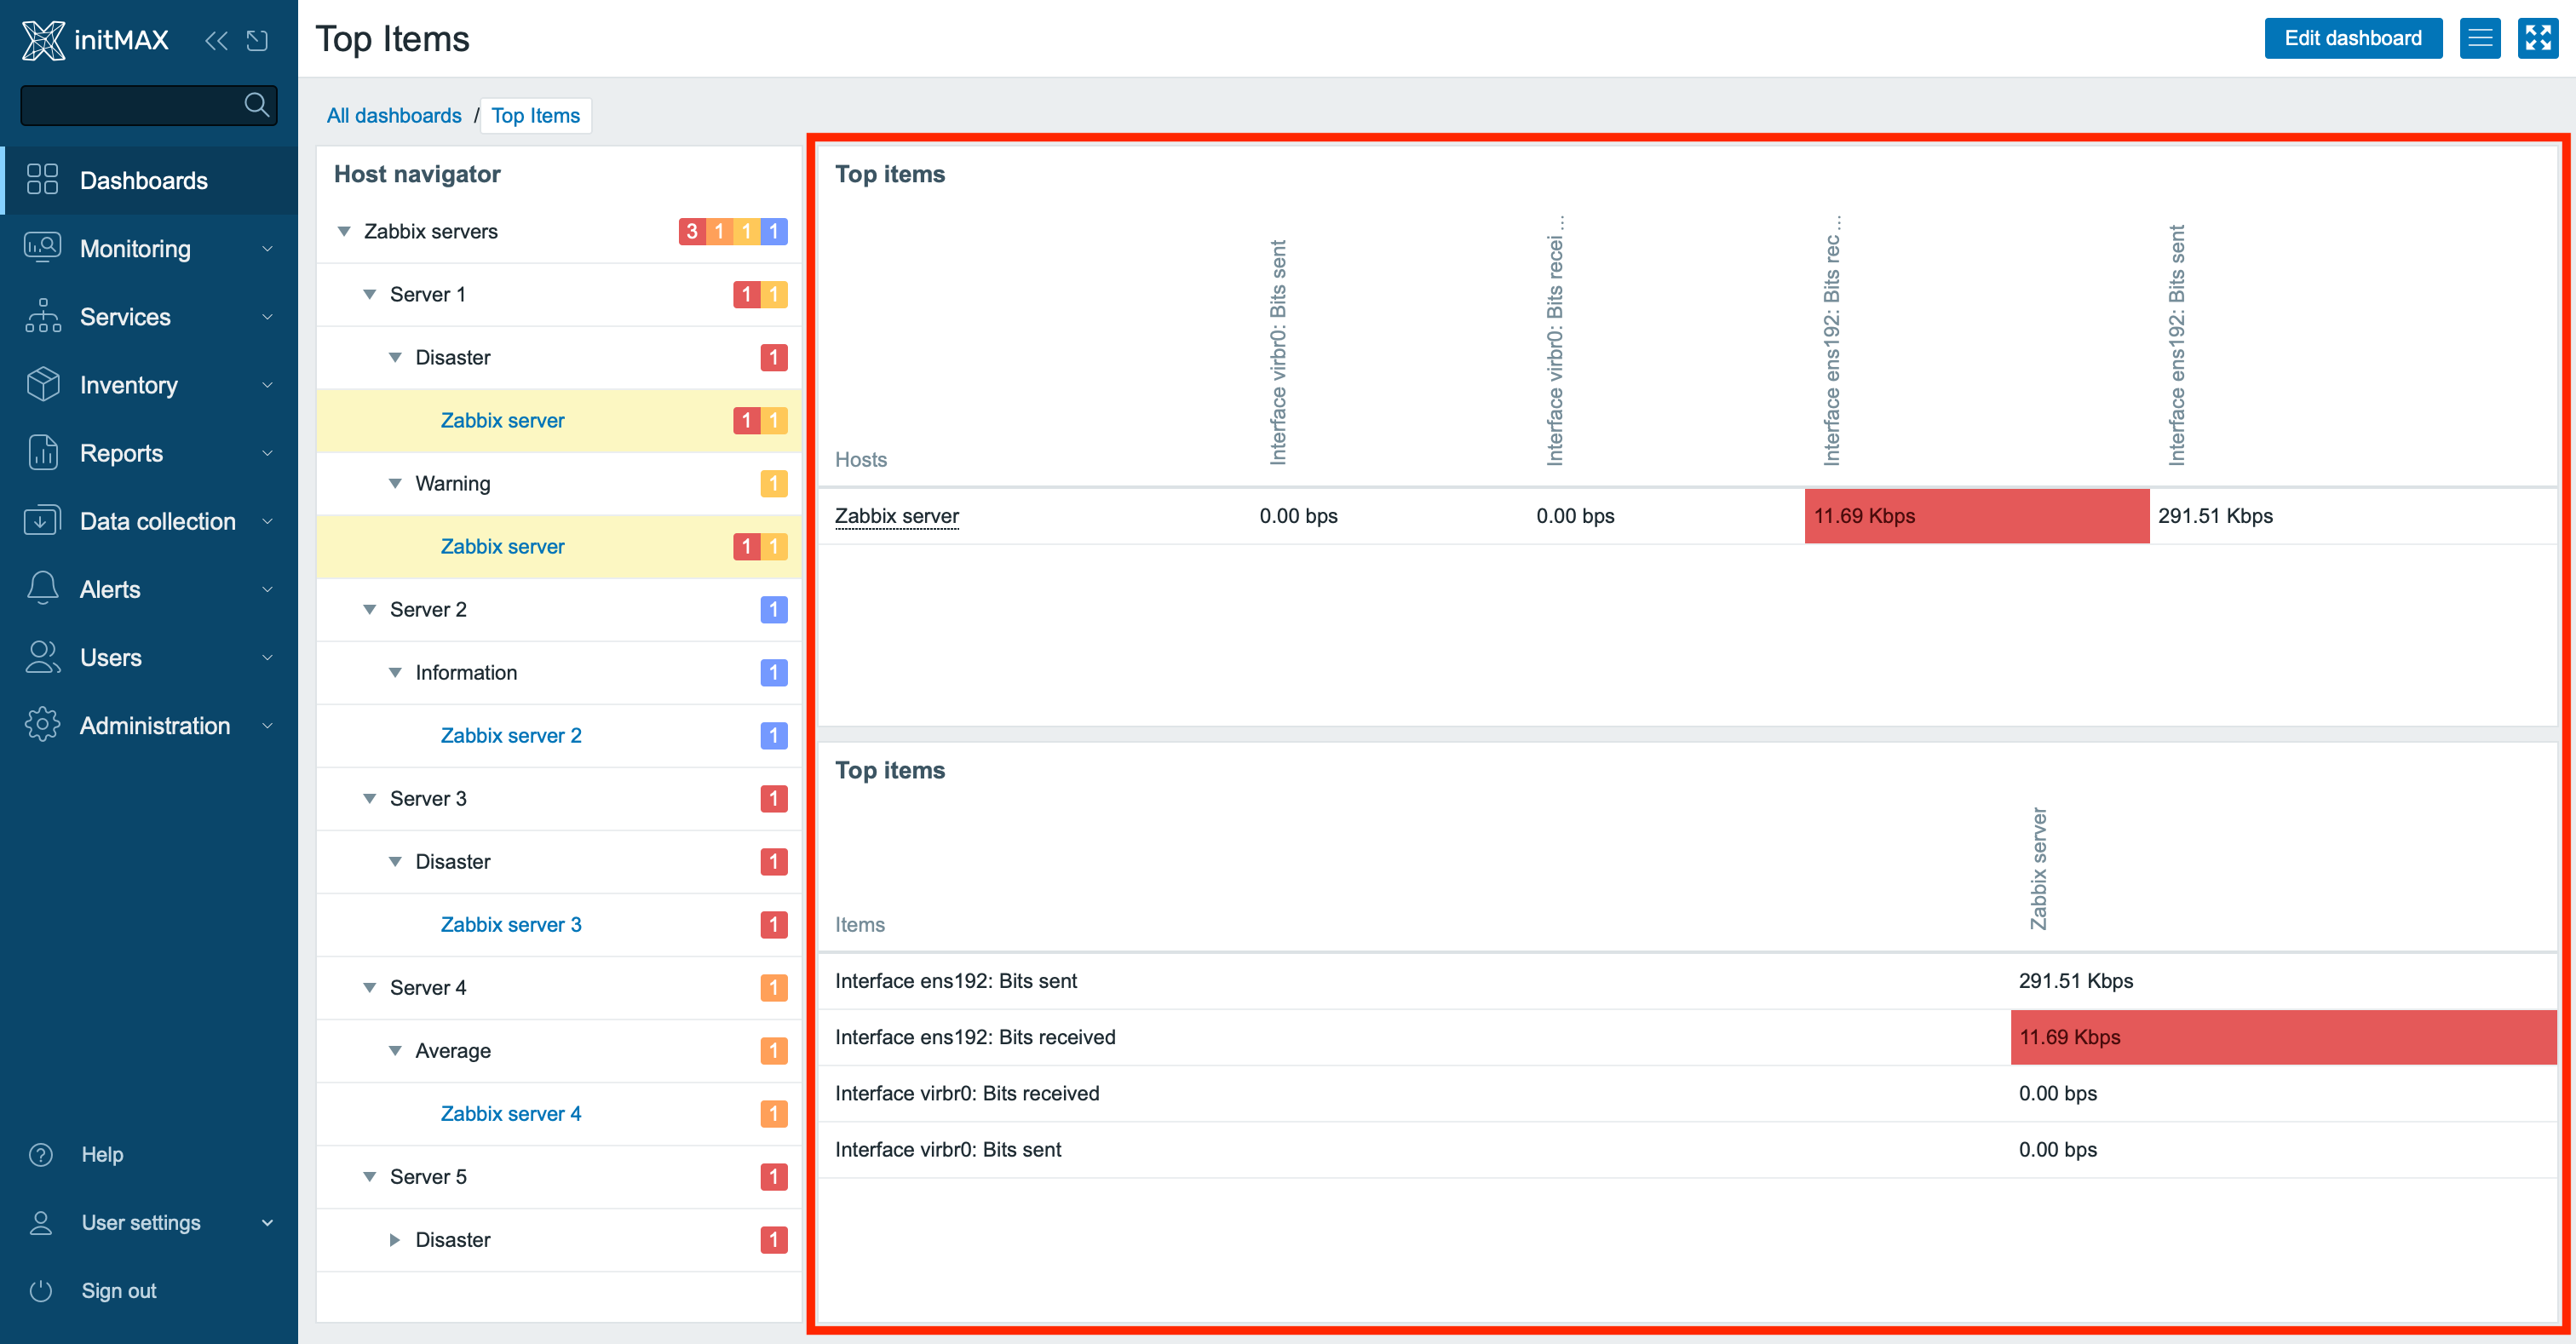Select Zabbix server 4 in host navigator
The width and height of the screenshot is (2576, 1344).
tap(511, 1113)
